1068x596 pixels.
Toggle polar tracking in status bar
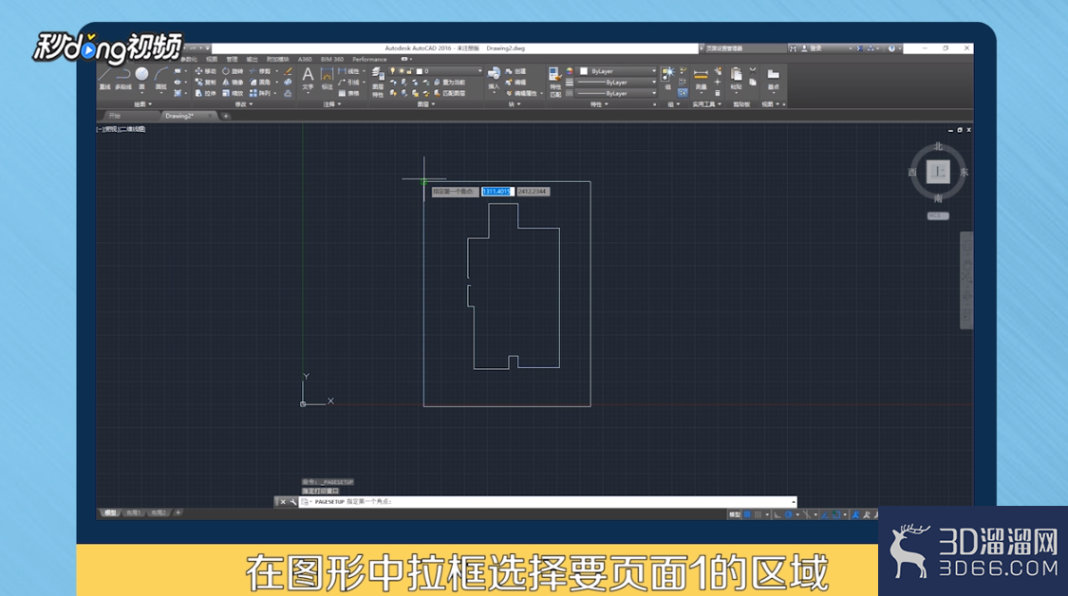click(x=789, y=514)
